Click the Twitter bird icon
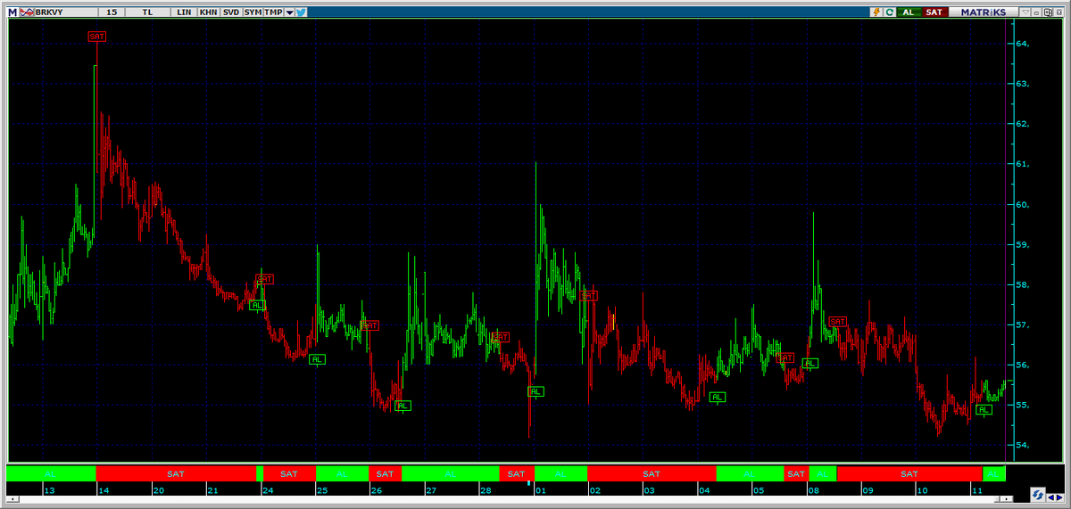The image size is (1071, 509). (301, 12)
